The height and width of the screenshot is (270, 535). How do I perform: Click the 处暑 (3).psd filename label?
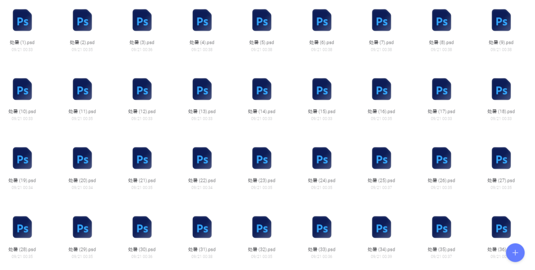click(x=142, y=42)
